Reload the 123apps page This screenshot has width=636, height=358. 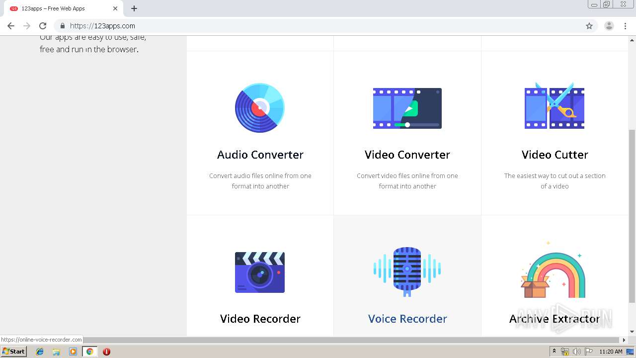coord(43,26)
